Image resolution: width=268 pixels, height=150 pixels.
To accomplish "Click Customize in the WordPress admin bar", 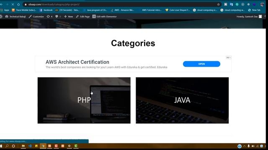I will point(36,17).
